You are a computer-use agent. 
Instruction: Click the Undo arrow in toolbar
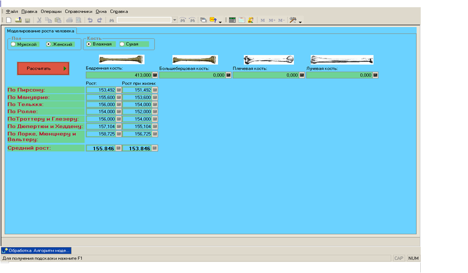(x=90, y=20)
